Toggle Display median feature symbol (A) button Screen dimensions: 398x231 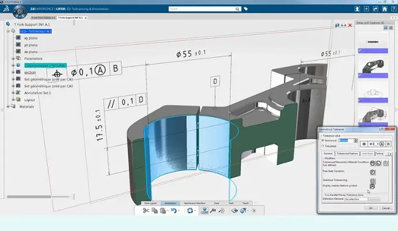coord(373,187)
